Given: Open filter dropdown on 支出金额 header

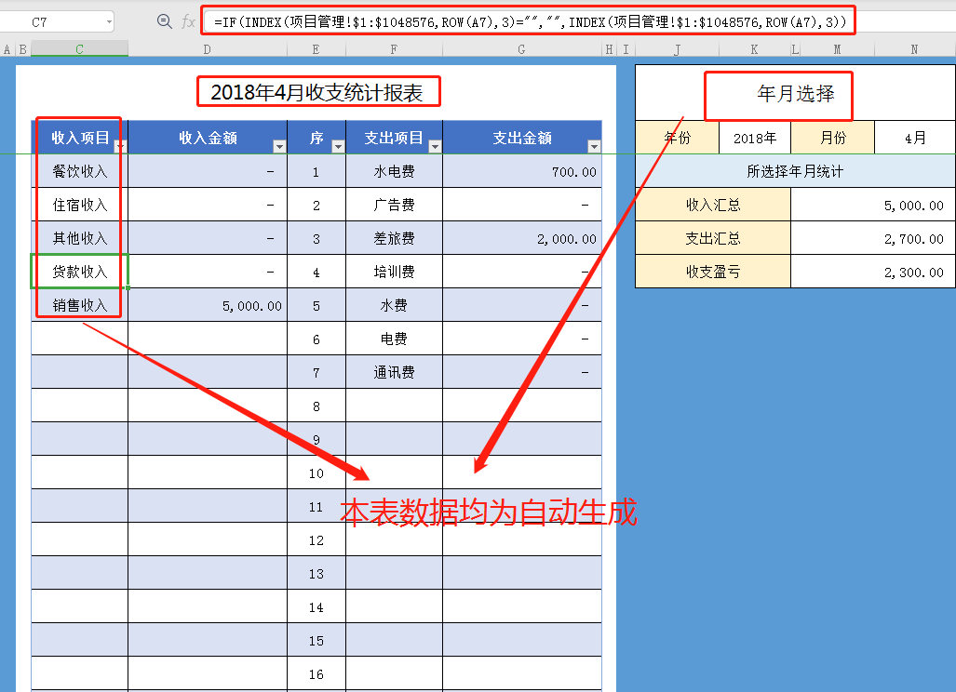Looking at the screenshot, I should click(x=594, y=146).
